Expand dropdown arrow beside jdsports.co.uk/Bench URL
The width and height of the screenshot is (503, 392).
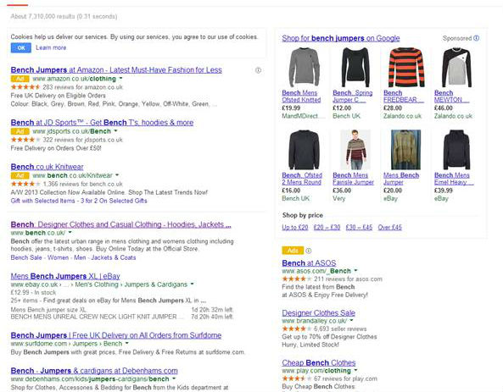pos(116,130)
